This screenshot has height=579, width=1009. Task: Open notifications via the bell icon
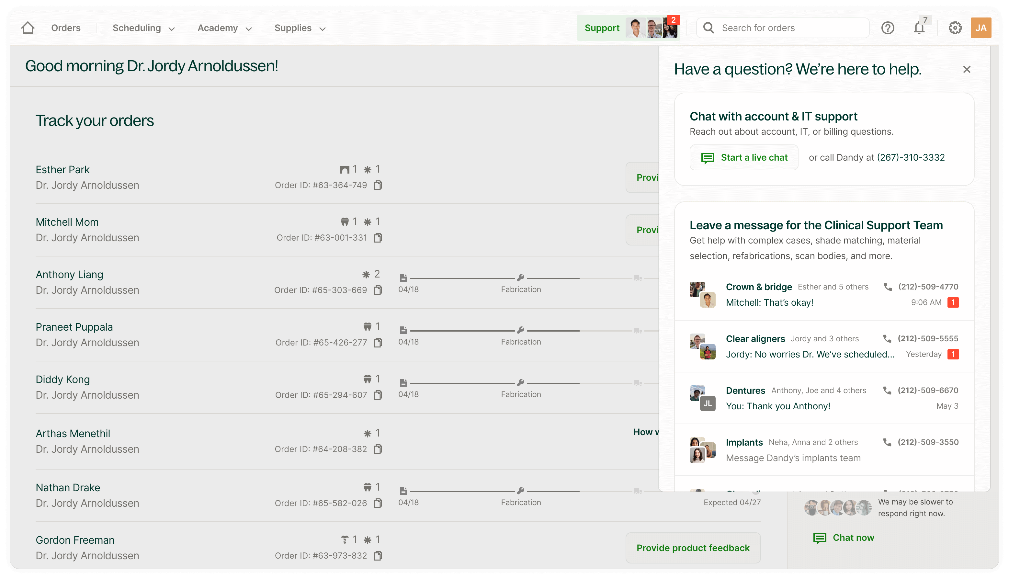pos(919,28)
